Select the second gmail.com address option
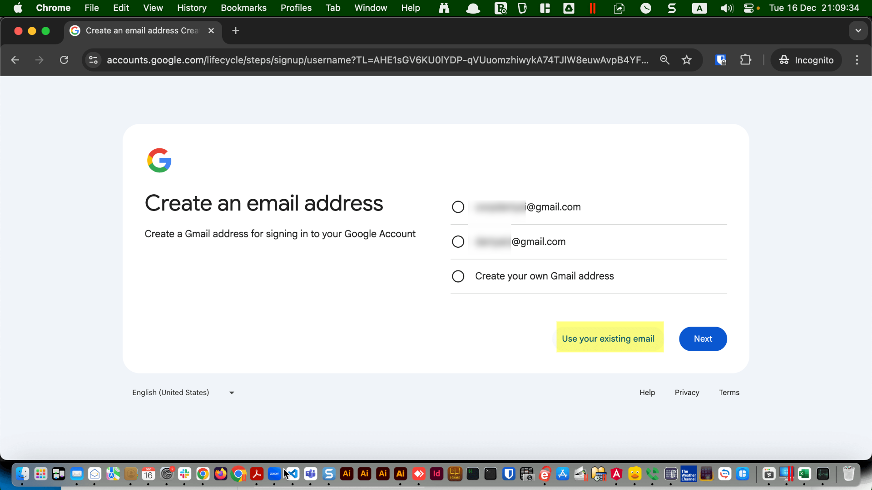 (x=457, y=241)
